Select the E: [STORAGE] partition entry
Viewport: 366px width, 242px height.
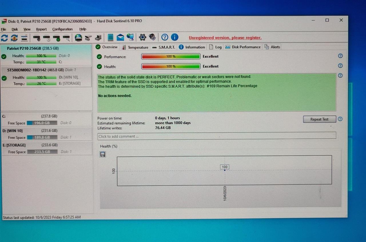47,148
